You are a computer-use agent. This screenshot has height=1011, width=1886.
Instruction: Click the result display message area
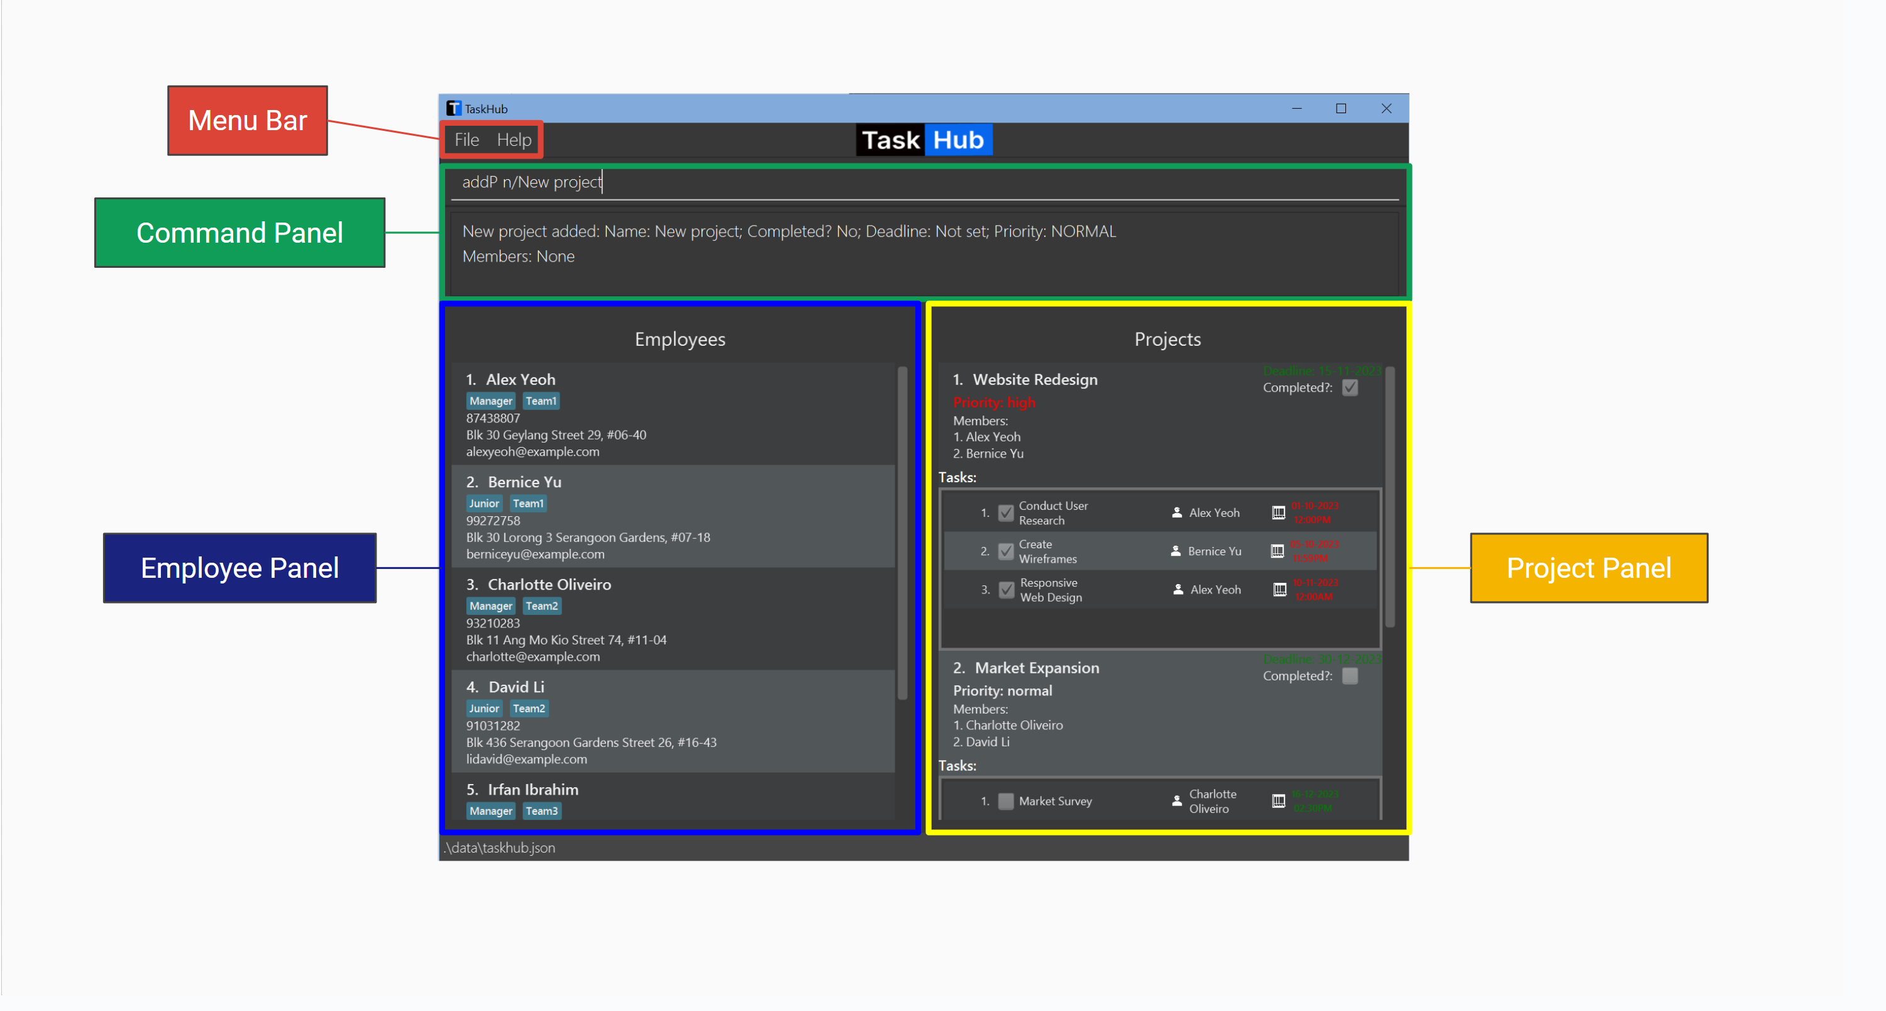pyautogui.click(x=925, y=253)
